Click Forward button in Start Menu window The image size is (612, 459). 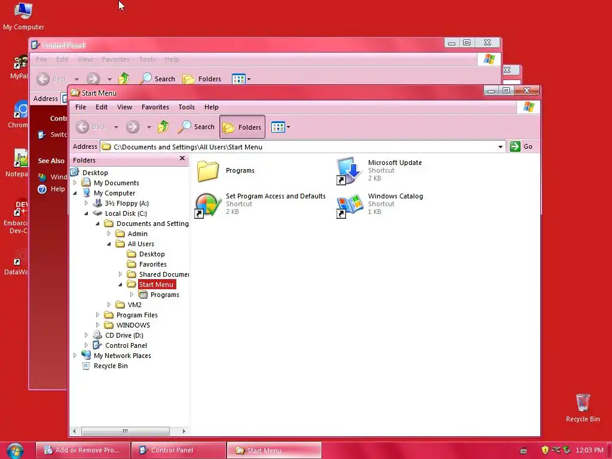[133, 127]
